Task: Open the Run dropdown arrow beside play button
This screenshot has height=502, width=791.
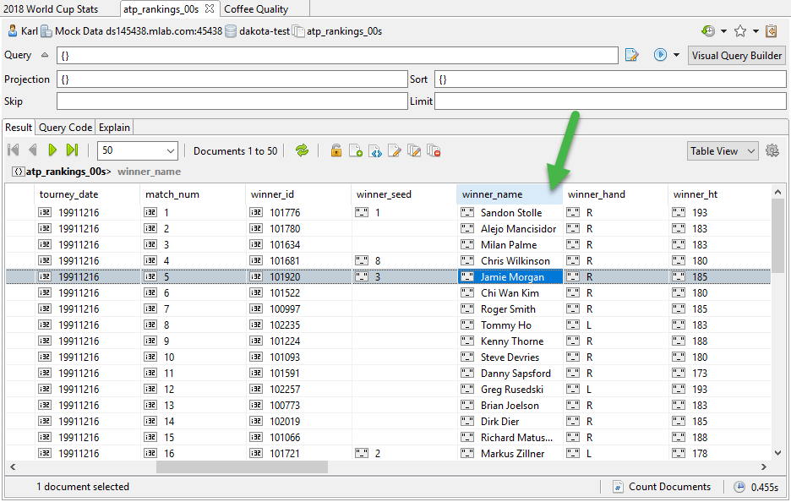Action: click(676, 54)
